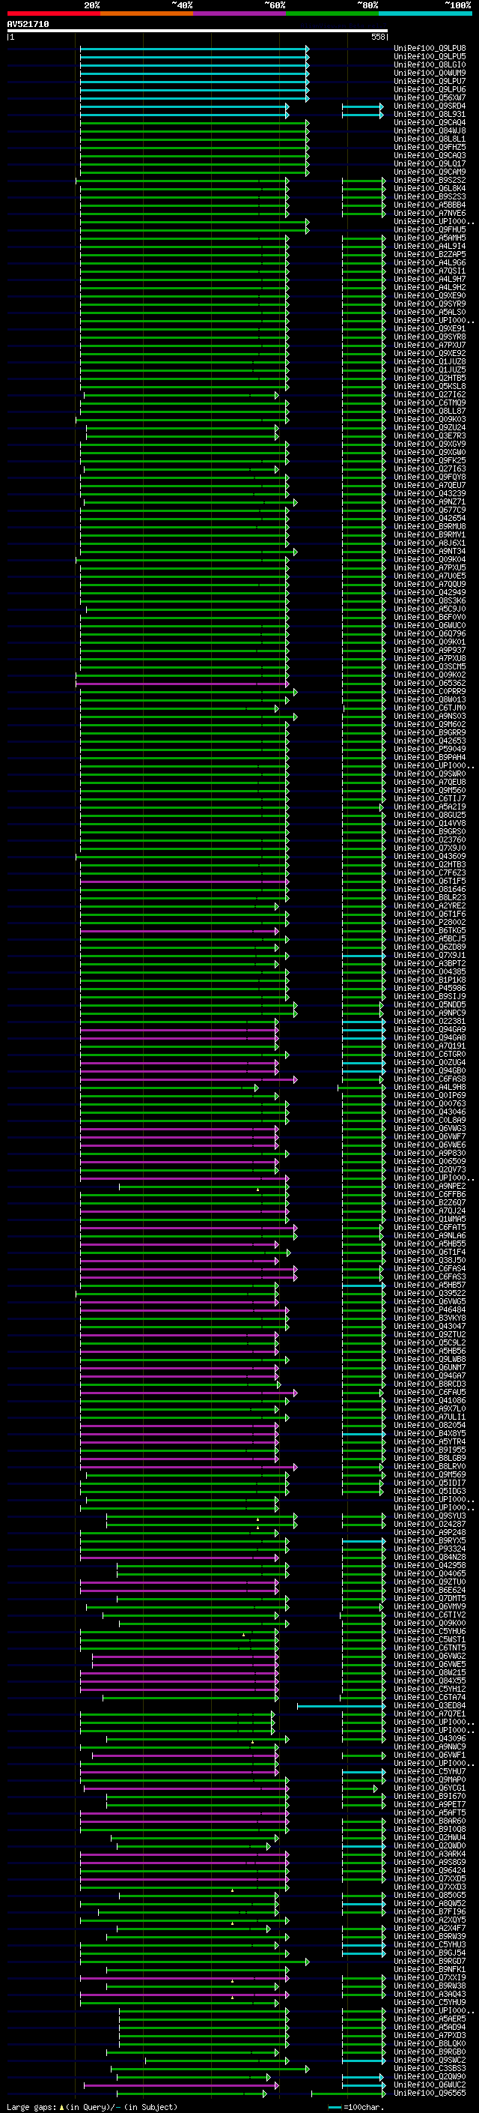Click the hit label UniRef100_A3BPT2
Viewport: 479px width, 2113px height.
430,963
